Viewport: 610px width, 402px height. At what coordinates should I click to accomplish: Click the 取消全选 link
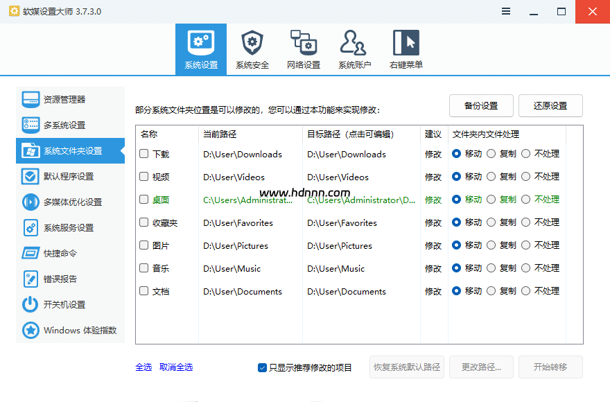(x=176, y=367)
